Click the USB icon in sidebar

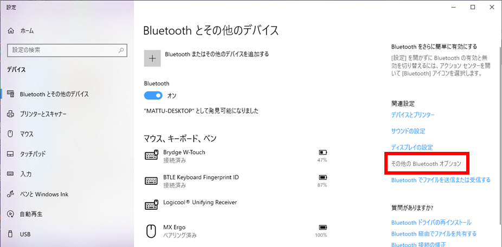pyautogui.click(x=10, y=234)
